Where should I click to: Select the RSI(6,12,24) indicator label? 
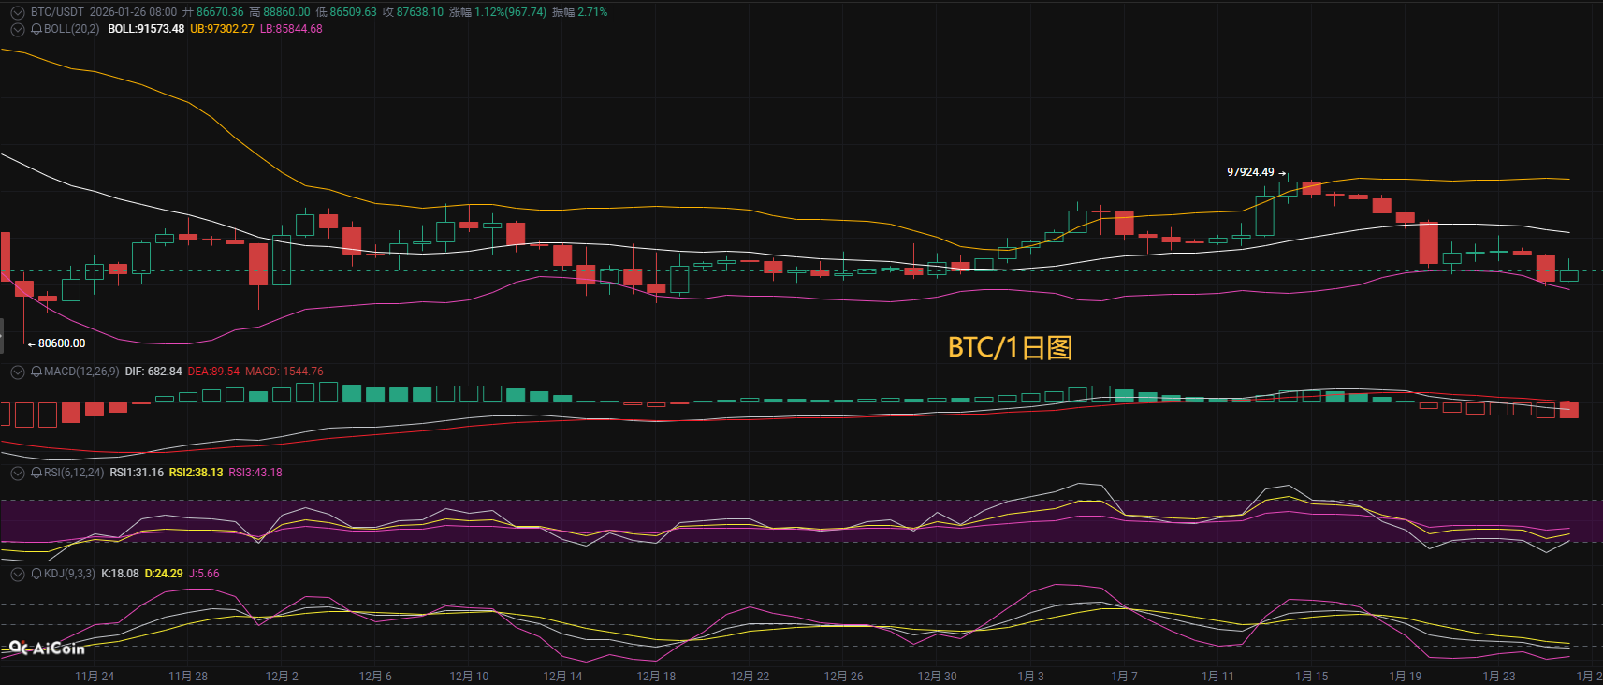74,473
